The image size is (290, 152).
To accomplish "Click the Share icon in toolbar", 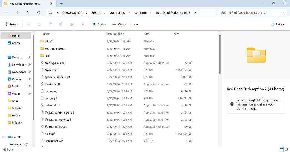I will tap(72, 24).
